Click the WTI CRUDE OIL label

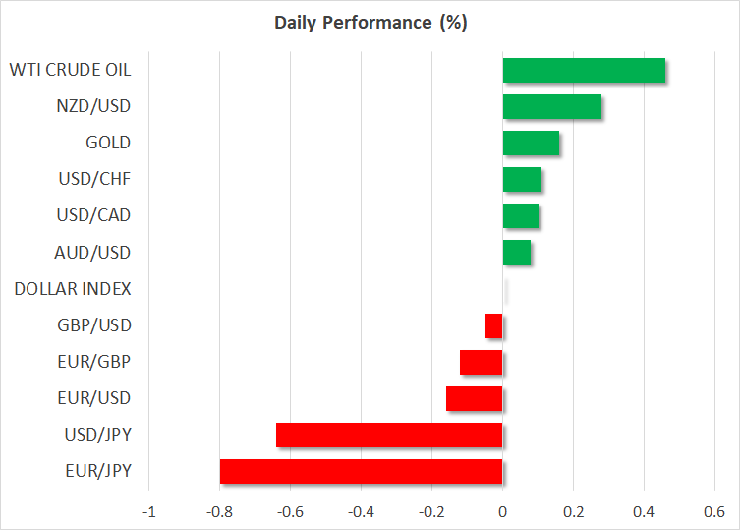click(70, 70)
